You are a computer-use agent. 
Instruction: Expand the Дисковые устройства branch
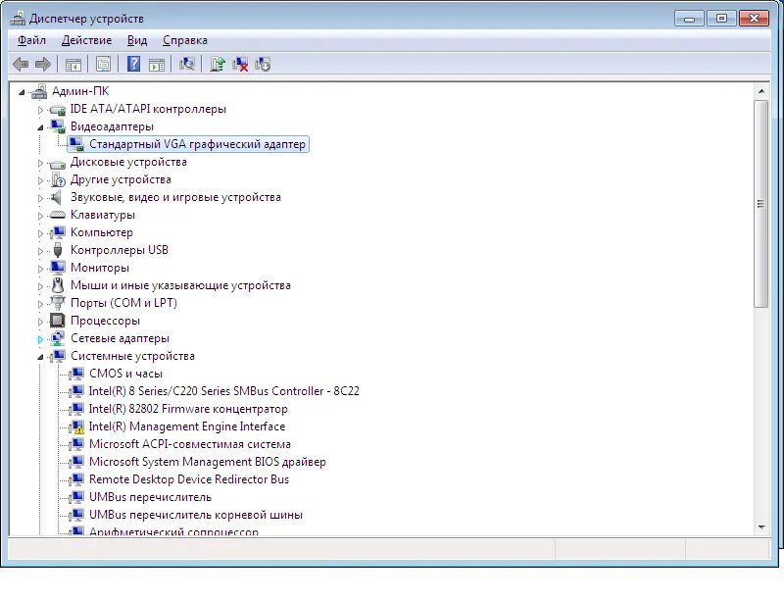[x=40, y=163]
